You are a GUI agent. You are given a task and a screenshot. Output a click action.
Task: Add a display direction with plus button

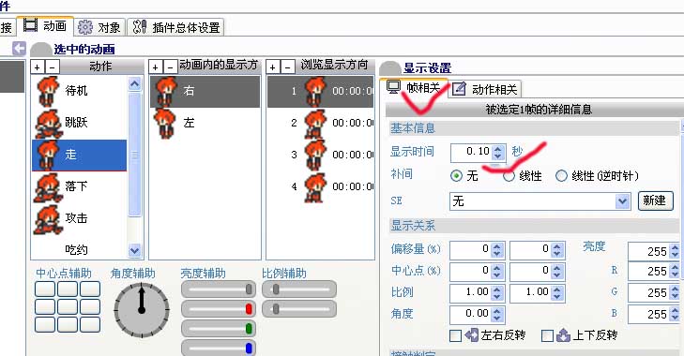(x=156, y=67)
